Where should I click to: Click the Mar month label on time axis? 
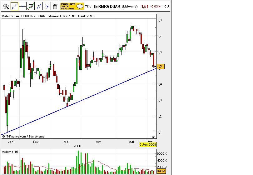67,142
